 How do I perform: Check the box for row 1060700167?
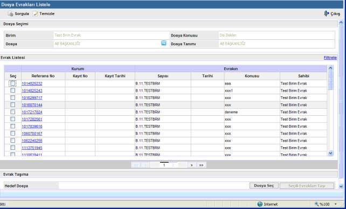click(x=13, y=134)
